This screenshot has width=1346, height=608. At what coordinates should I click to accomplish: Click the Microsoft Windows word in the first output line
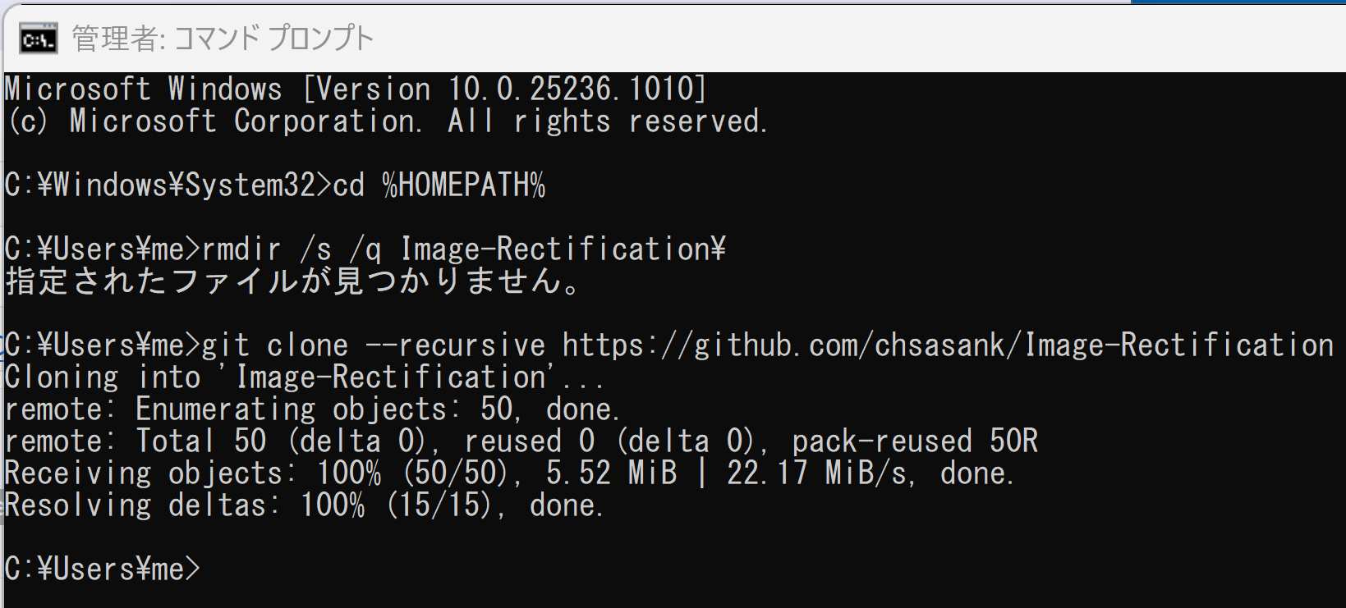point(143,89)
